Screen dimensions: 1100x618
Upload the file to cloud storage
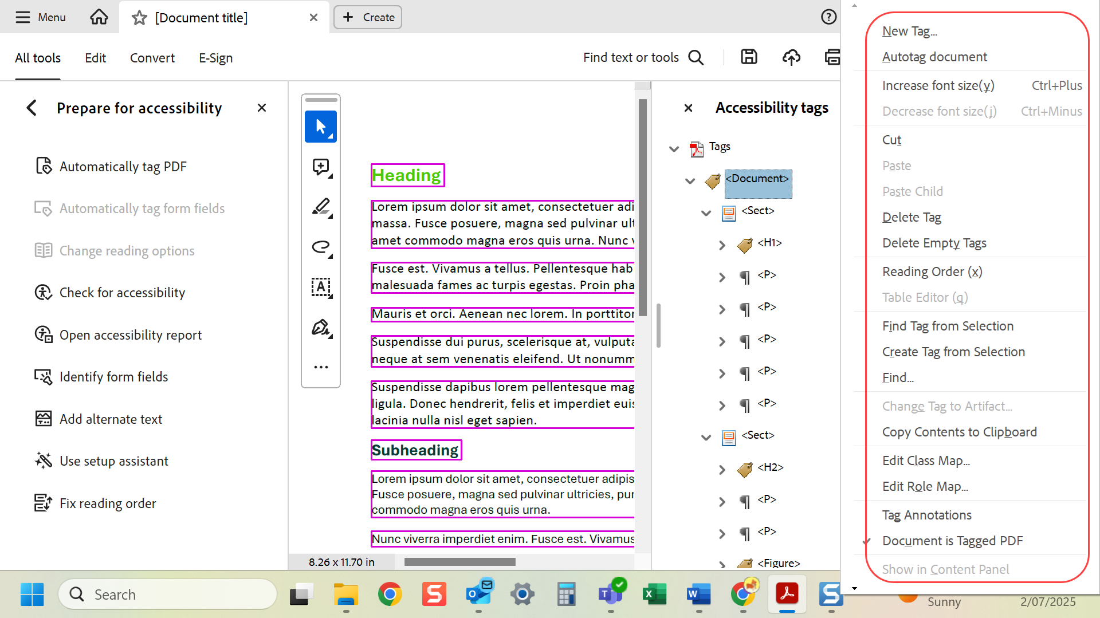[x=791, y=57]
